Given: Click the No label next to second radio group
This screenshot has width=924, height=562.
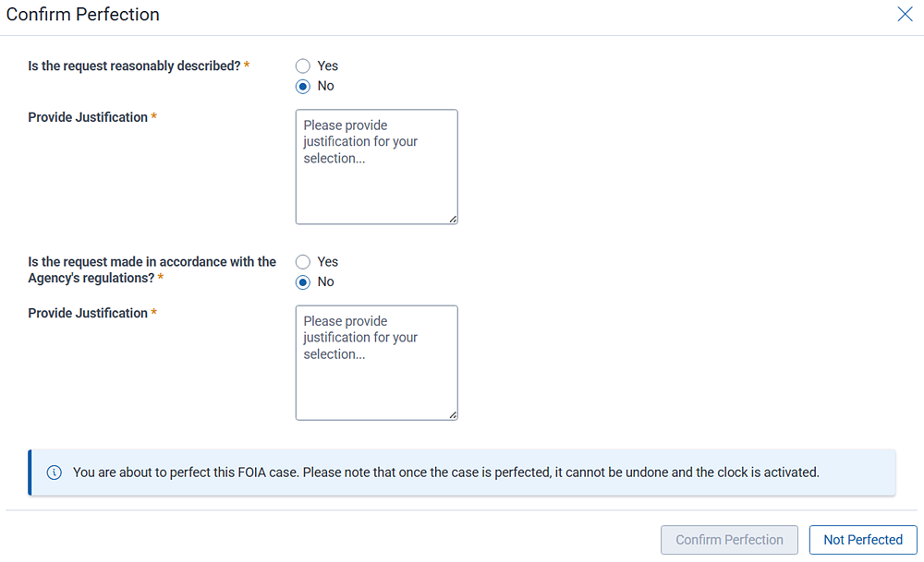Looking at the screenshot, I should click(x=323, y=281).
